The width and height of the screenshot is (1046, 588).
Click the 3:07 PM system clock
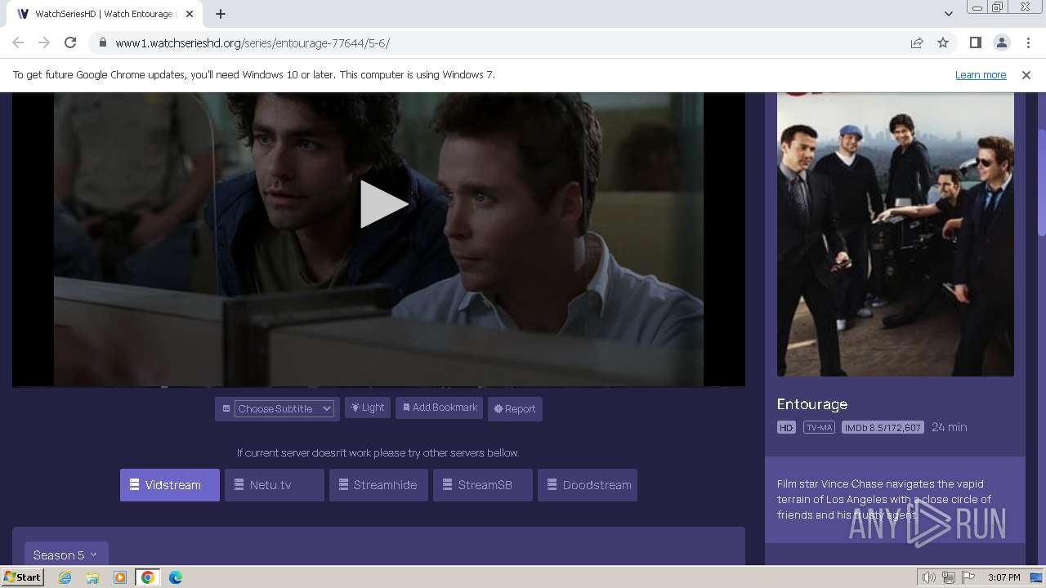coord(1004,577)
